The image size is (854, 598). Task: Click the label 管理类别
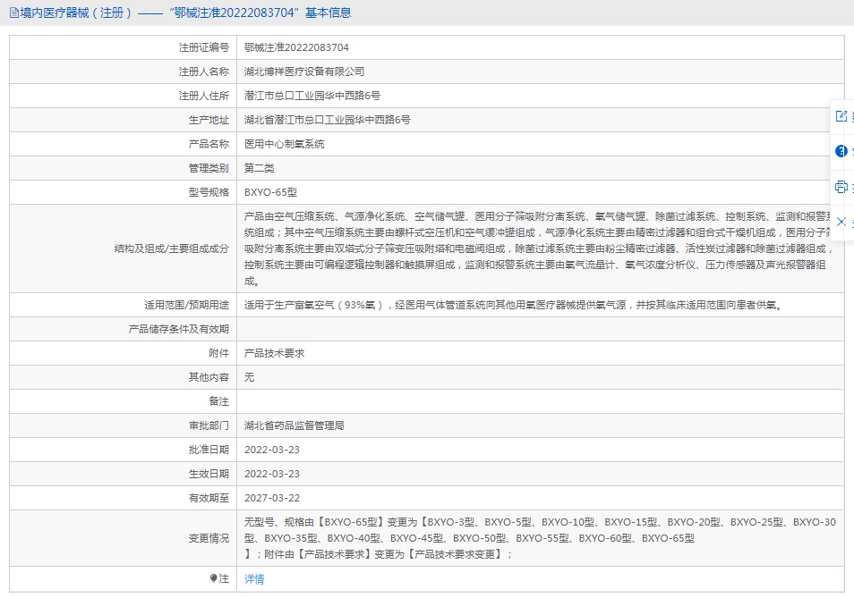[x=209, y=168]
